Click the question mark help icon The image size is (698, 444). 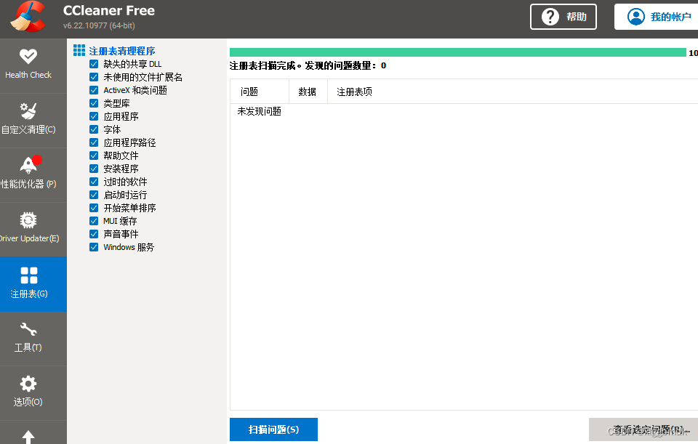coord(550,17)
